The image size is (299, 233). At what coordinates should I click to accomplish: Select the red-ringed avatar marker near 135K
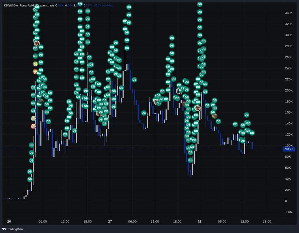[x=33, y=126]
